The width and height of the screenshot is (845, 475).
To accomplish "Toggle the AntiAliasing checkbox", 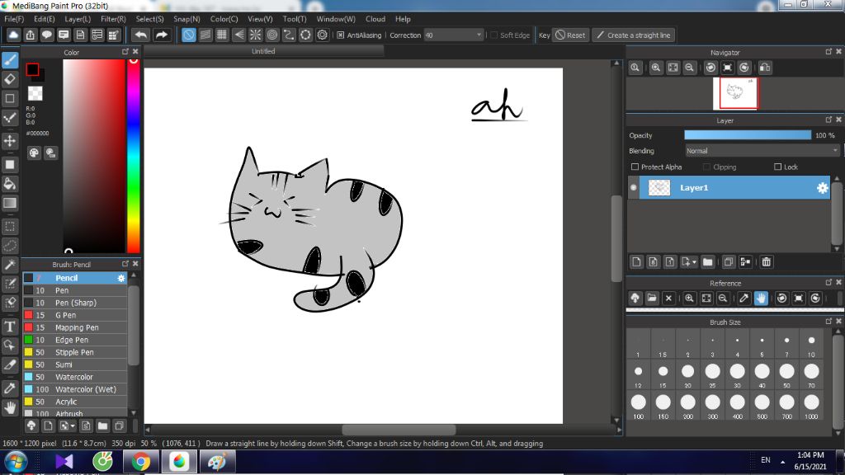I will click(341, 35).
